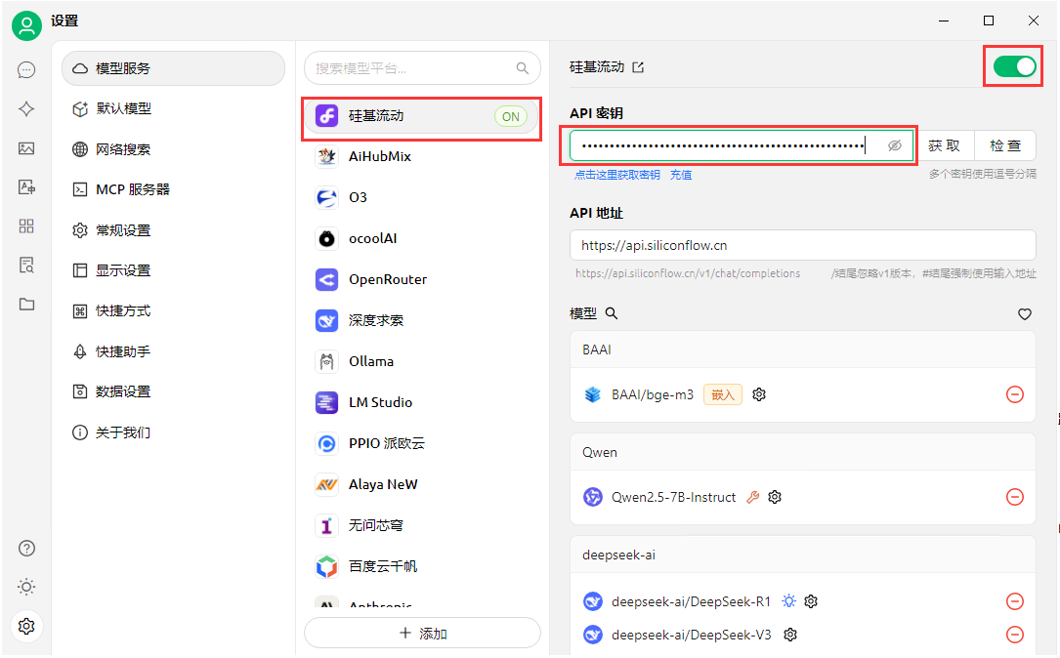Click the Qwen group header
1060x658 pixels.
tap(802, 452)
